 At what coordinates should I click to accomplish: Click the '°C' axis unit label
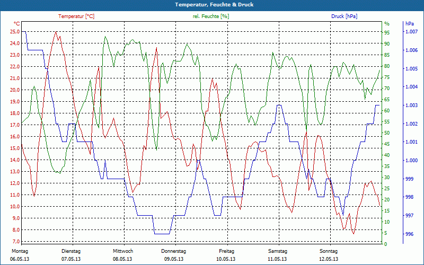[x=16, y=24]
